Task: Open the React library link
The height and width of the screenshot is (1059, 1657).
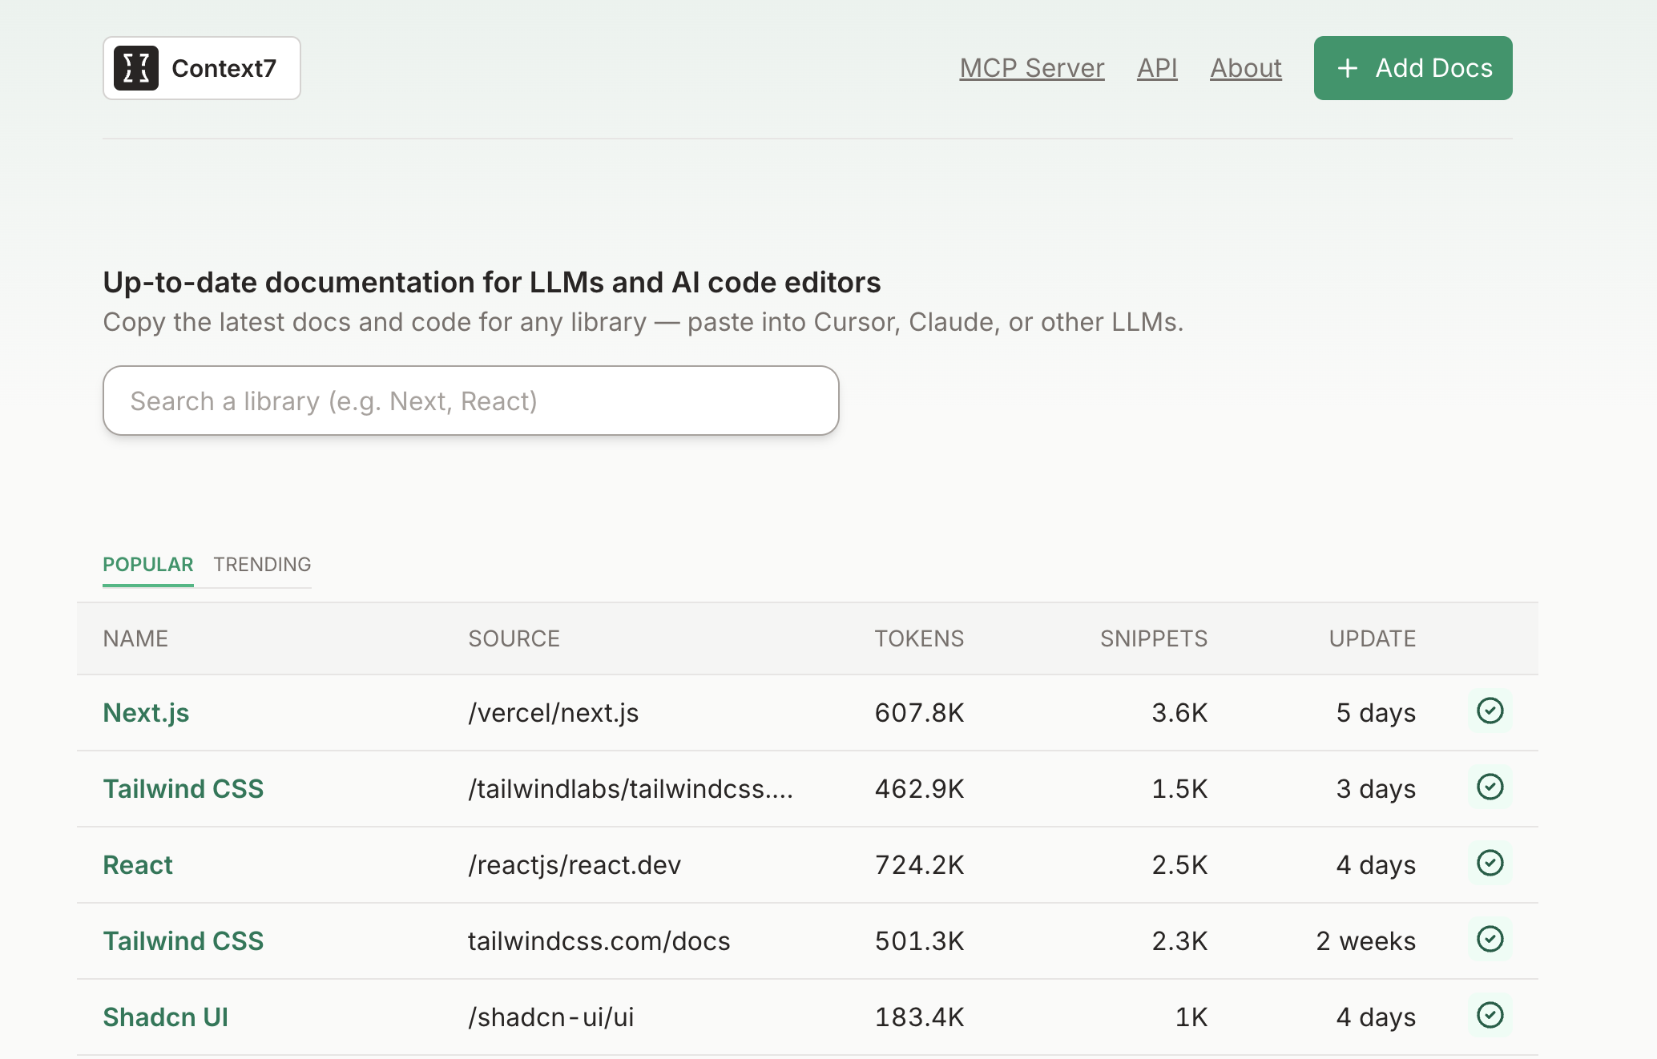Action: click(x=138, y=865)
